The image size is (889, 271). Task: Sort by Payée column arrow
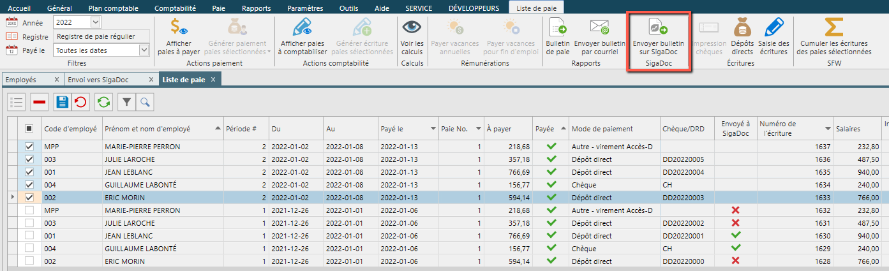[563, 128]
